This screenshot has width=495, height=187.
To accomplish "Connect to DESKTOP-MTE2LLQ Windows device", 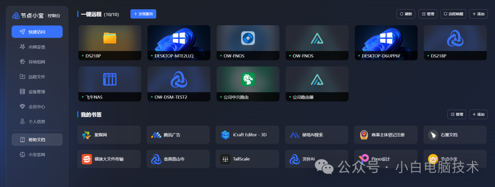I will [179, 43].
